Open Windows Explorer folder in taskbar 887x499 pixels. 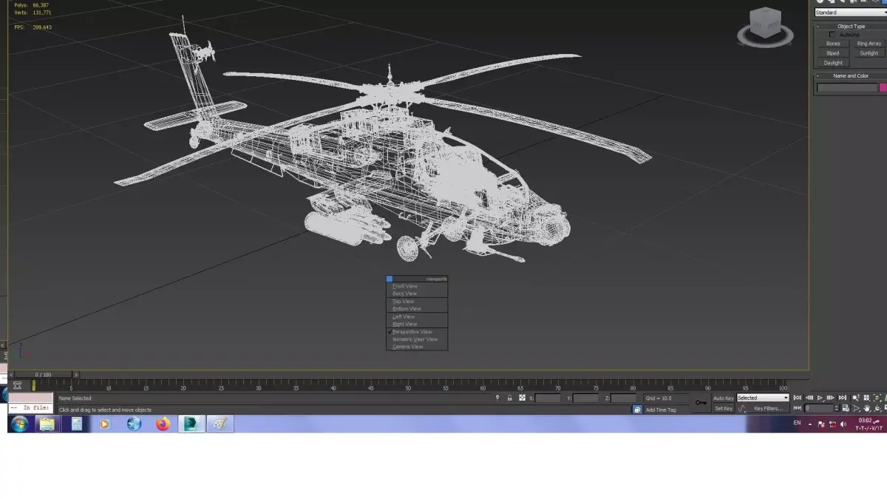[x=47, y=424]
